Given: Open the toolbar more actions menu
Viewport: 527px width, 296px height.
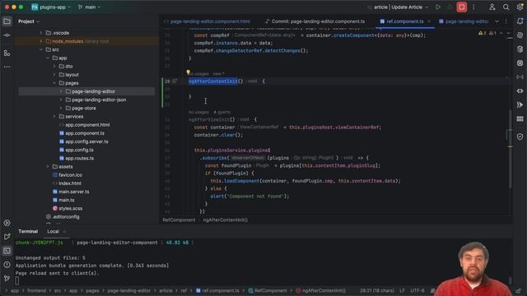Looking at the screenshot, I should 473,7.
